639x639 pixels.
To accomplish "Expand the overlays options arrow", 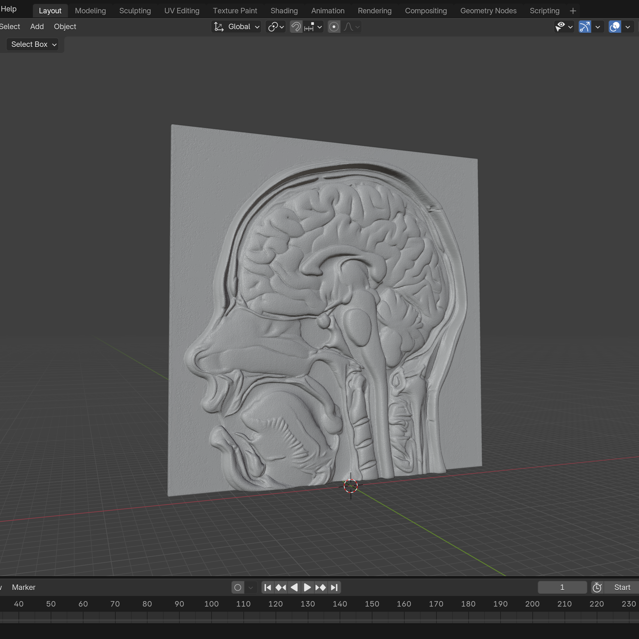I will pyautogui.click(x=628, y=27).
